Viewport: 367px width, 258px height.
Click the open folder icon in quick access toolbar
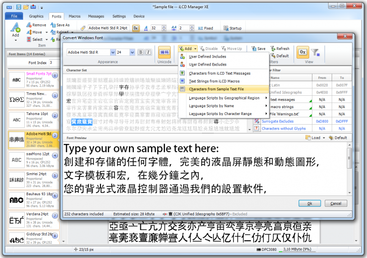click(26, 7)
